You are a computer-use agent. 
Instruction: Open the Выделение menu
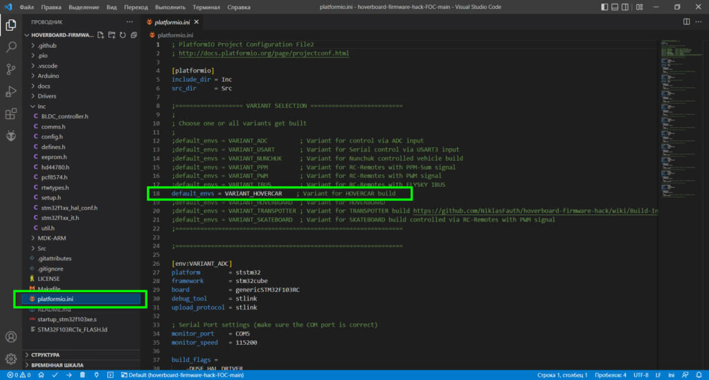coord(84,7)
